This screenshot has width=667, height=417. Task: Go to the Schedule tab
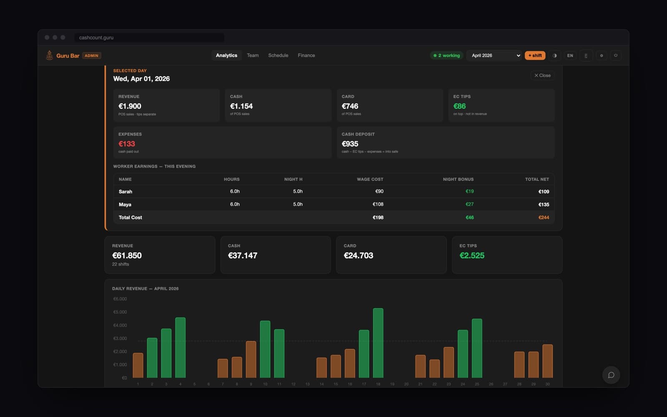pyautogui.click(x=278, y=55)
